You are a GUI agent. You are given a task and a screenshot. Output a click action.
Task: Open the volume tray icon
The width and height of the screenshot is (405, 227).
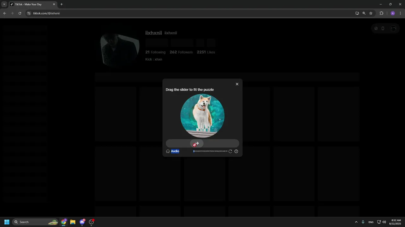pos(384,222)
